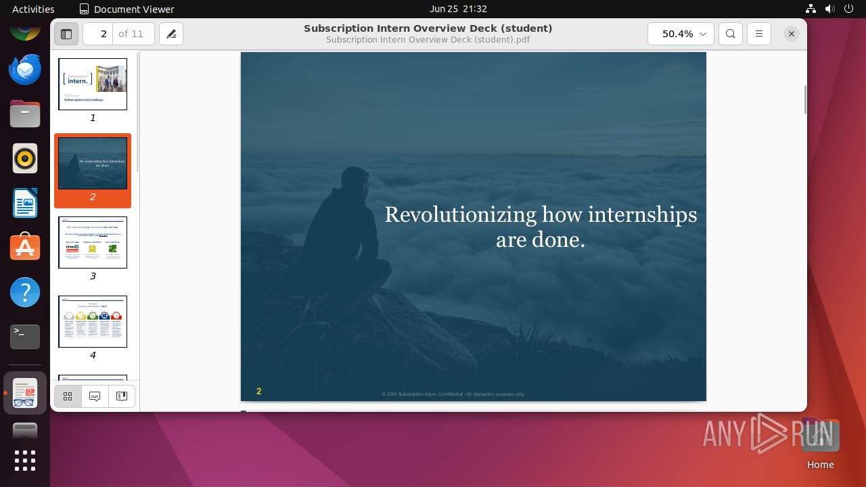Select page 3 thumbnail
This screenshot has width=866, height=487.
93,242
